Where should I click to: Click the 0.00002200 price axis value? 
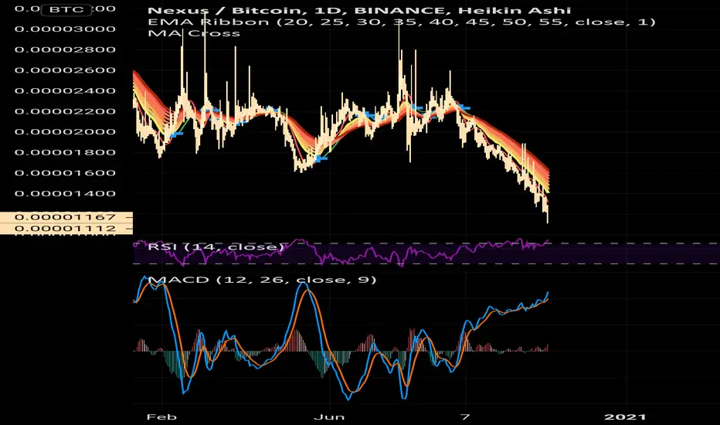click(x=65, y=111)
